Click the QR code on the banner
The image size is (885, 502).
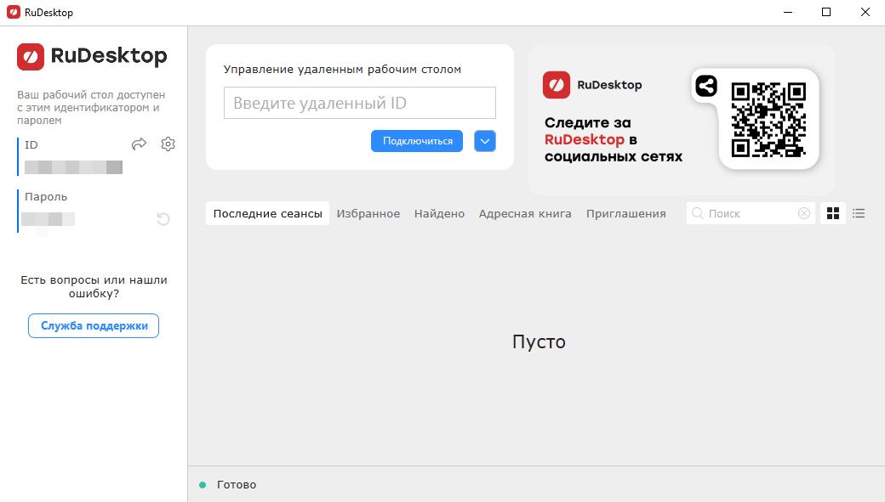(x=768, y=119)
